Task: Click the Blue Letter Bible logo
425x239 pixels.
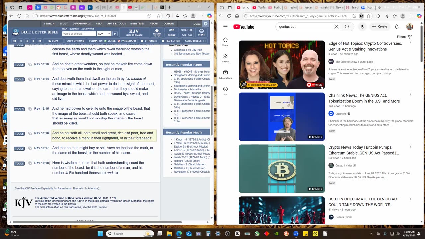Action: tap(36, 32)
